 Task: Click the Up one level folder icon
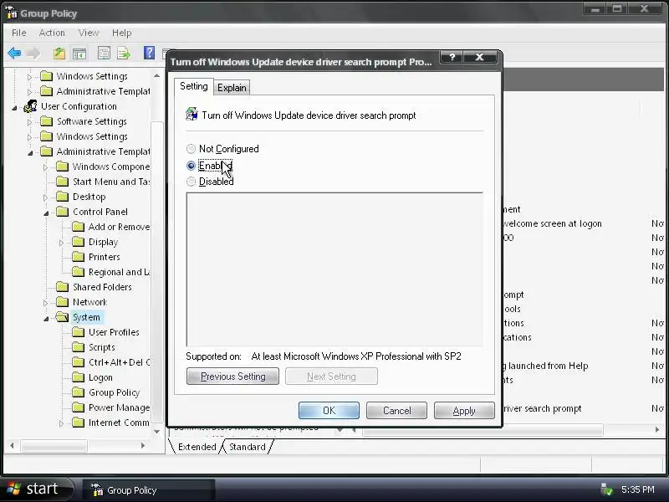pyautogui.click(x=59, y=54)
